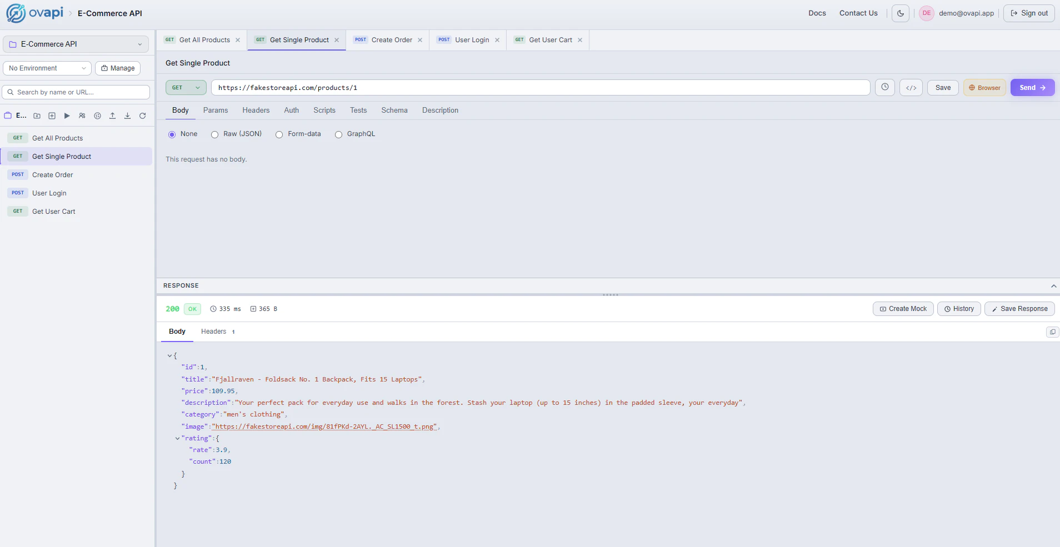The width and height of the screenshot is (1060, 547).
Task: Open the GET method dropdown
Action: point(186,87)
